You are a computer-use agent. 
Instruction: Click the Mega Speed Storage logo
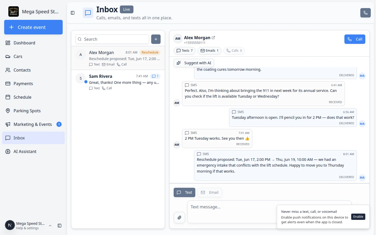click(14, 11)
